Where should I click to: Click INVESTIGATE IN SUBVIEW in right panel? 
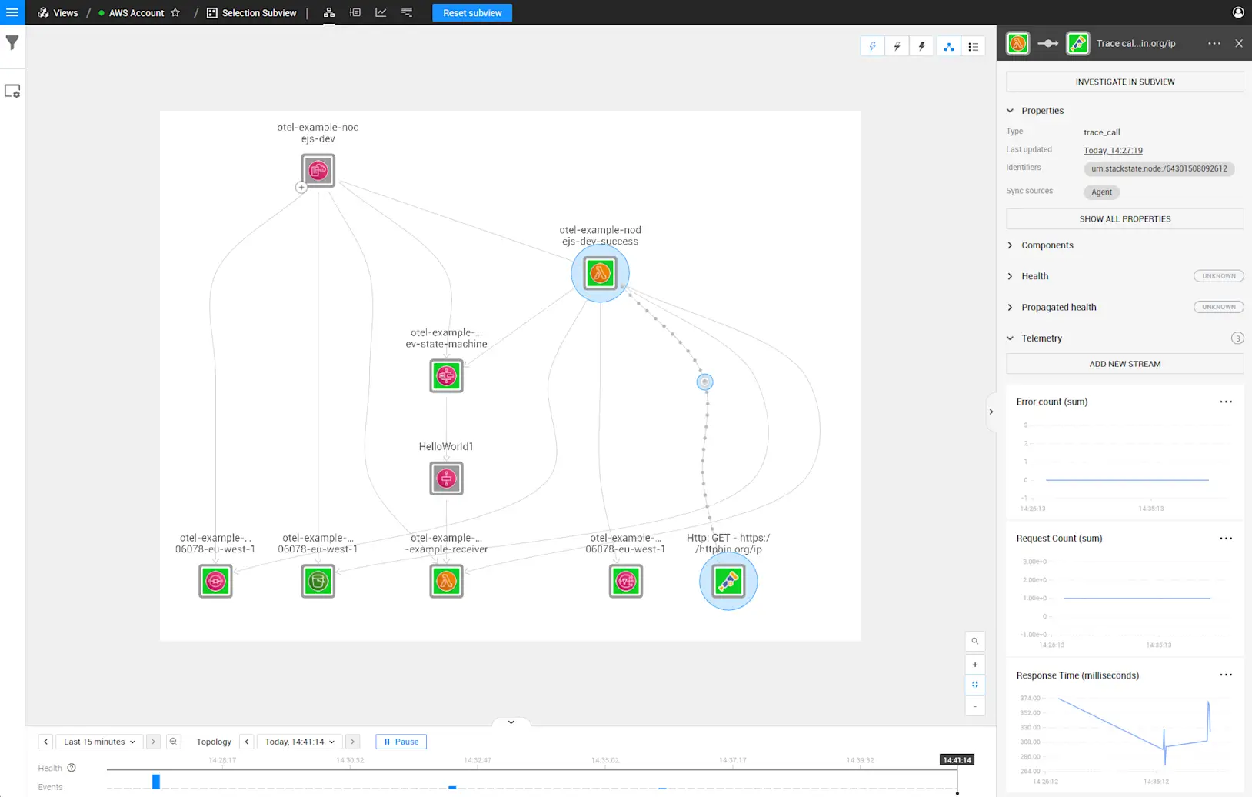(x=1124, y=82)
